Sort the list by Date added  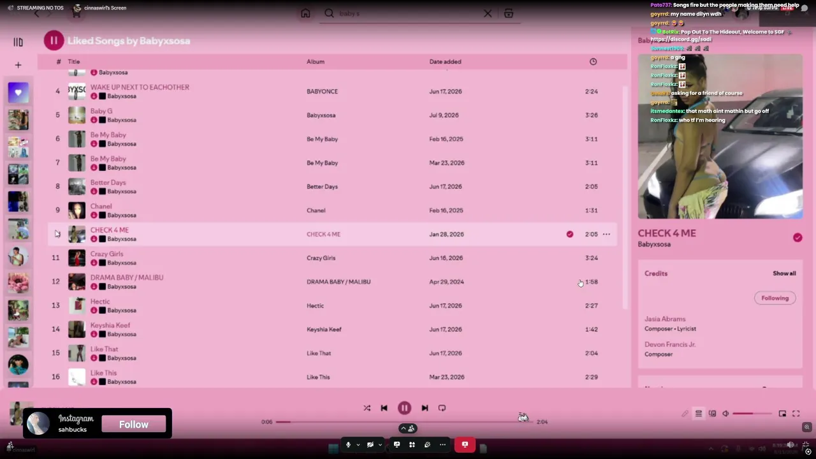(445, 62)
